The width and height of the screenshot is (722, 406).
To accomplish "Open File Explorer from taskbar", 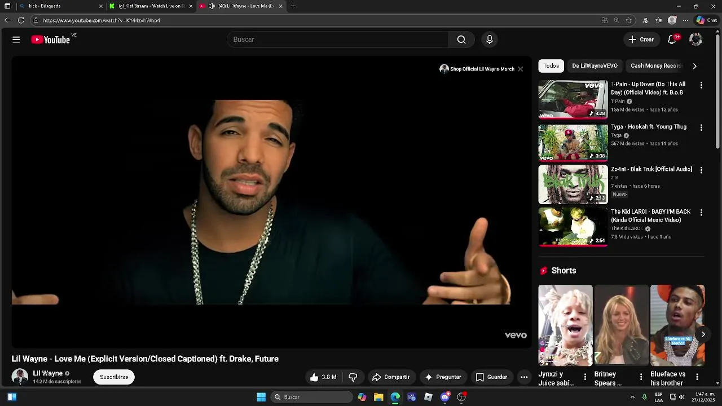I will click(x=378, y=397).
